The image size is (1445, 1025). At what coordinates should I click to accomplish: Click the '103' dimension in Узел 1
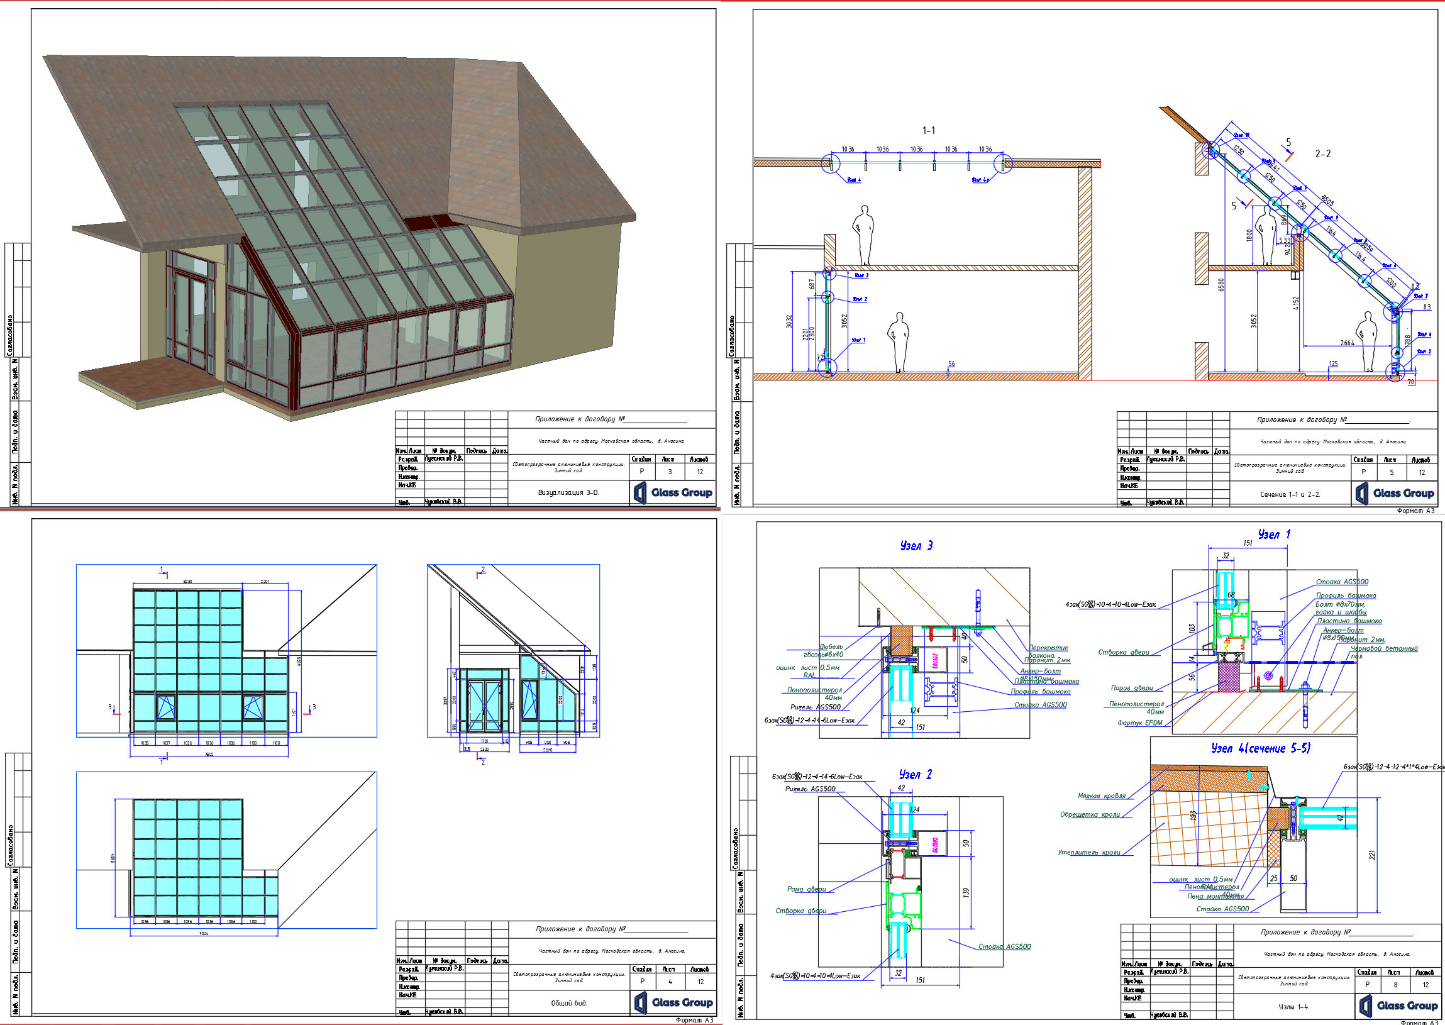click(1192, 629)
